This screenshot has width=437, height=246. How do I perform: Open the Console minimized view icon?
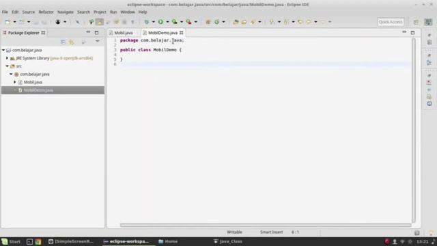[x=429, y=104]
